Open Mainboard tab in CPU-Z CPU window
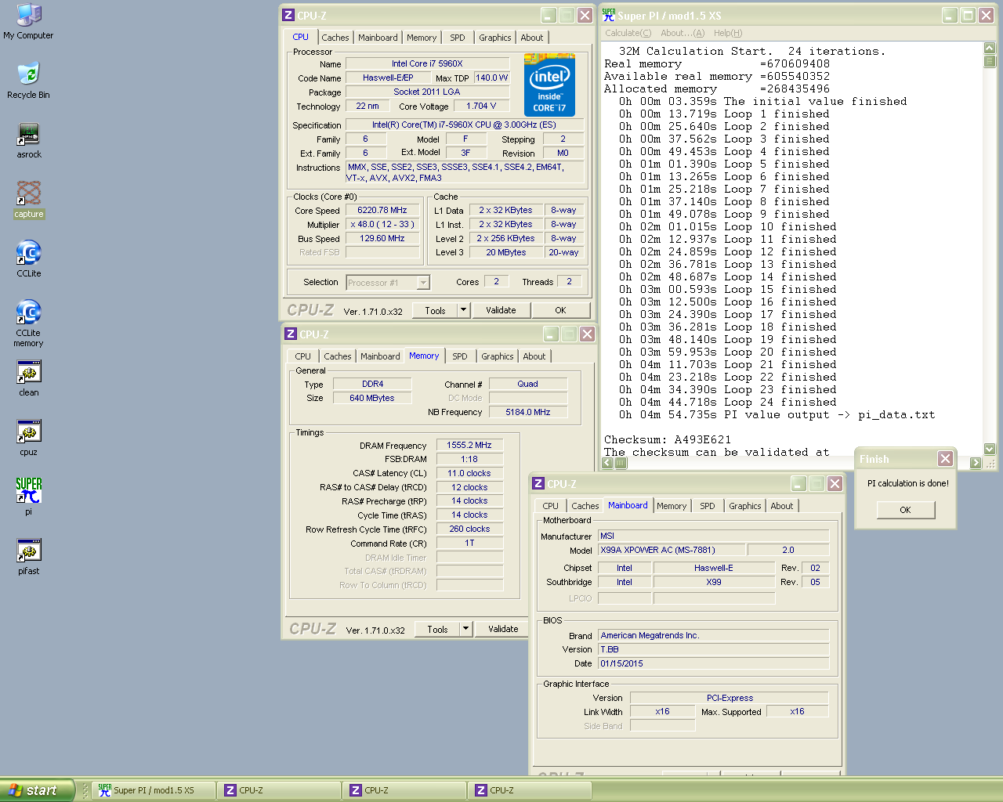 (x=378, y=38)
